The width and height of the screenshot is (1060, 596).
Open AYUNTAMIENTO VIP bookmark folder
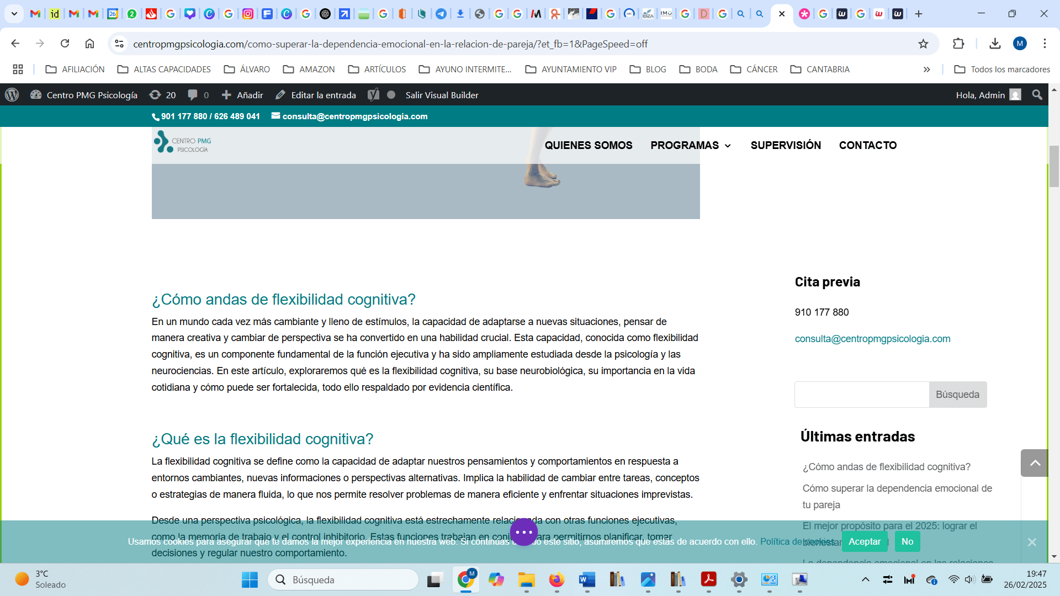point(571,70)
